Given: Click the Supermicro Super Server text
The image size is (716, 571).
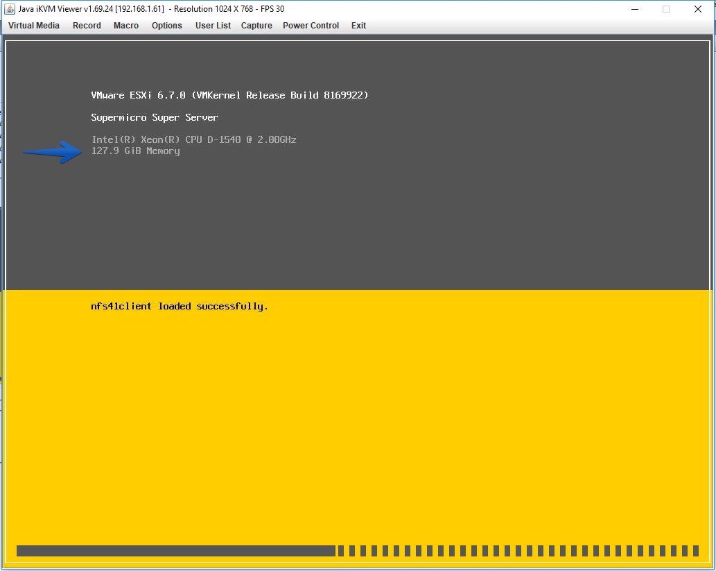Looking at the screenshot, I should (x=155, y=117).
